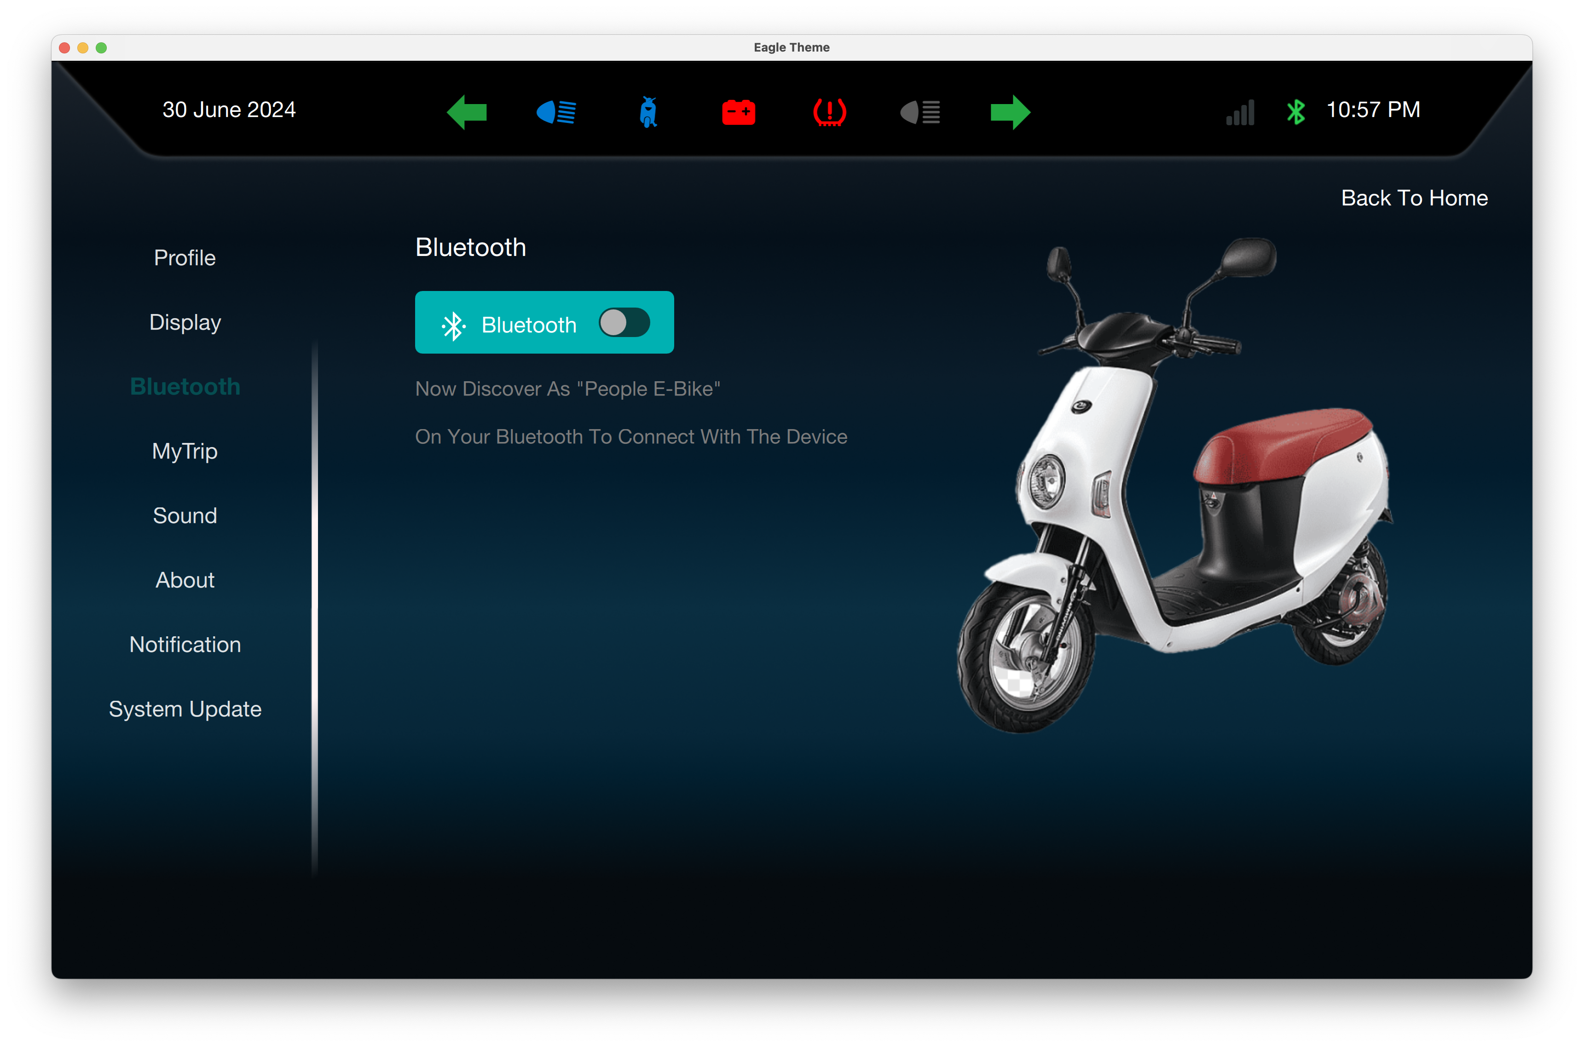Click 'On Your Bluetooth To Connect With The Device'
The width and height of the screenshot is (1584, 1047).
[631, 436]
